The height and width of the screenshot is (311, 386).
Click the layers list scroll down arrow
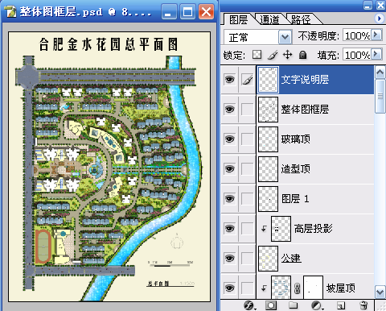pos(380,292)
